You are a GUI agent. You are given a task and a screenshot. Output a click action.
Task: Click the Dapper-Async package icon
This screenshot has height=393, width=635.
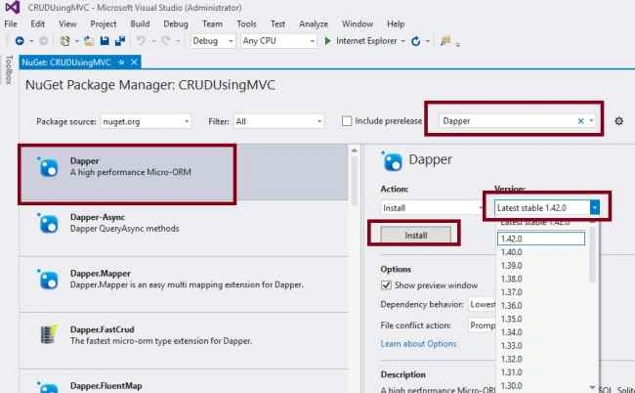coord(48,223)
